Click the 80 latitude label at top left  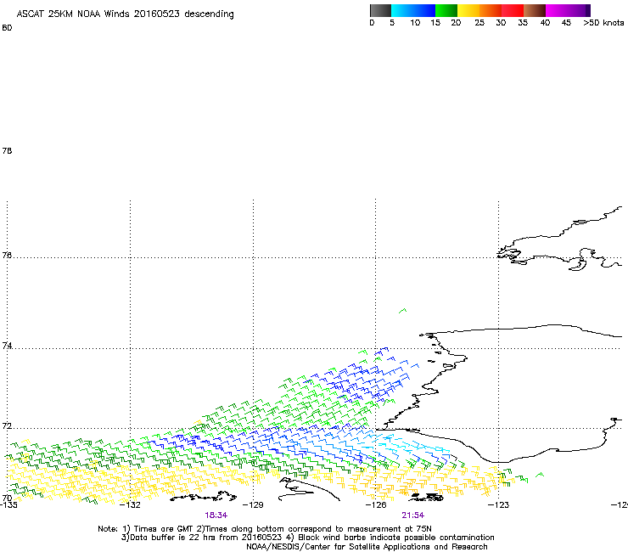tap(7, 28)
